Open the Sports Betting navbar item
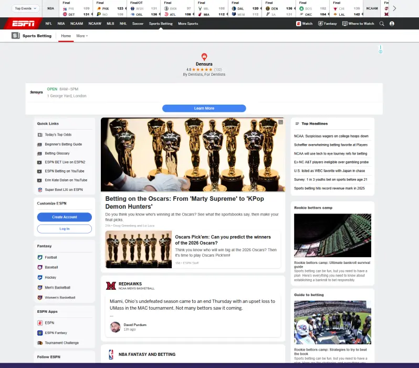 pyautogui.click(x=161, y=24)
